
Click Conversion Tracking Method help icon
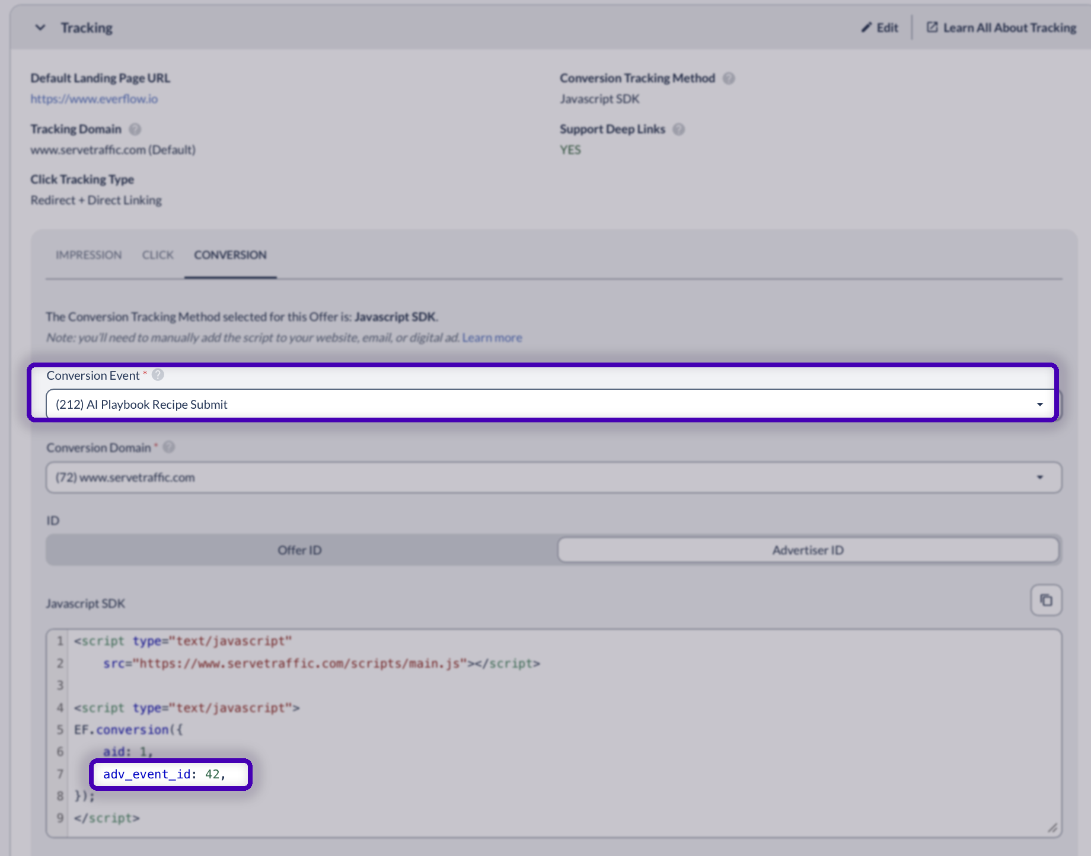click(729, 78)
